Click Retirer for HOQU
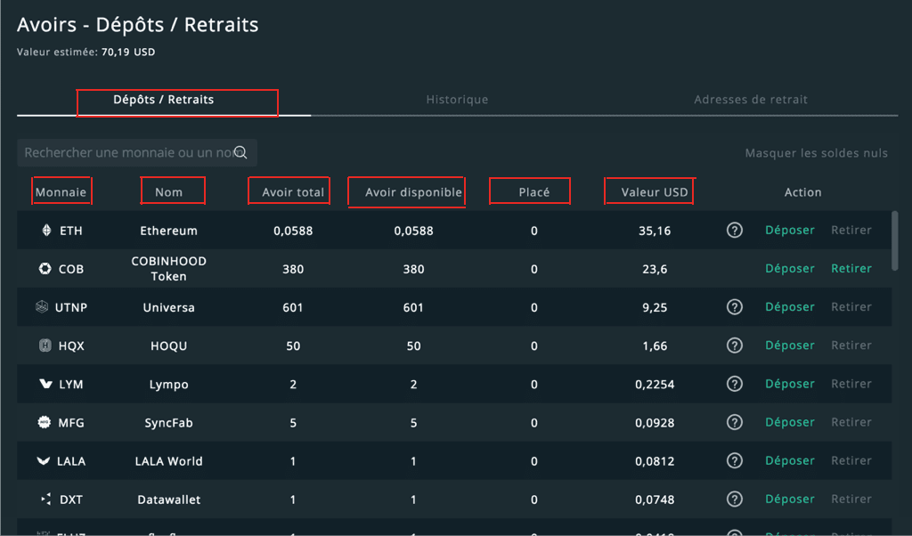 pyautogui.click(x=851, y=345)
